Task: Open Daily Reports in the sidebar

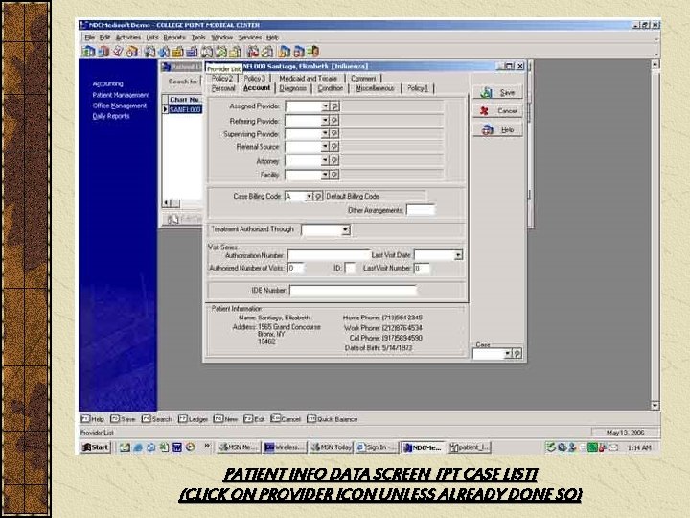Action: coord(111,116)
